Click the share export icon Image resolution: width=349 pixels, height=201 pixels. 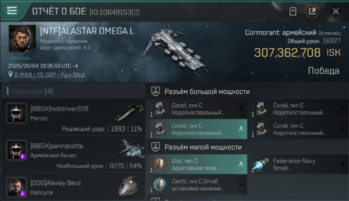(312, 12)
